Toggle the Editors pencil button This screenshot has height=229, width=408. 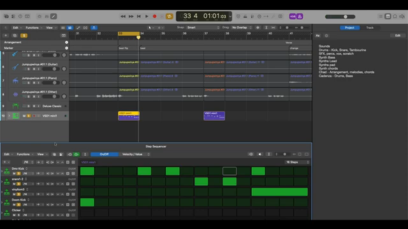point(54,17)
